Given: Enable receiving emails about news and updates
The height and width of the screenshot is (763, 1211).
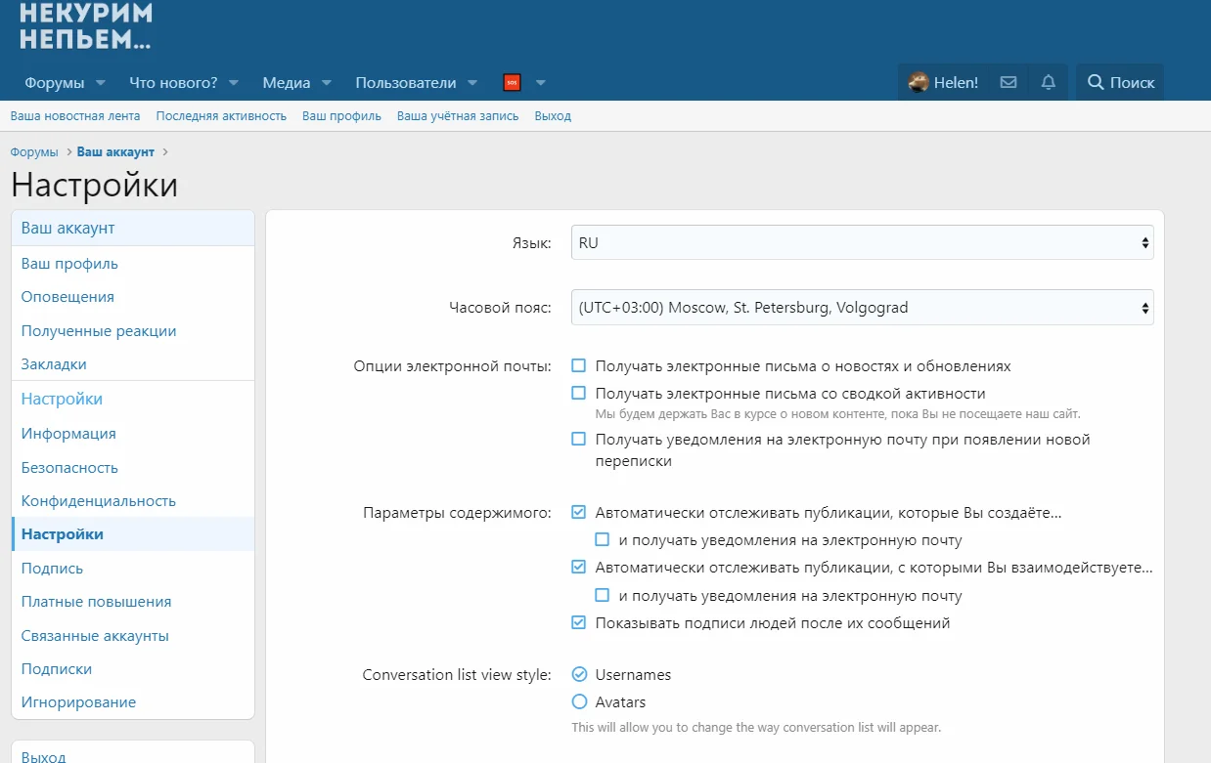Looking at the screenshot, I should pos(579,365).
